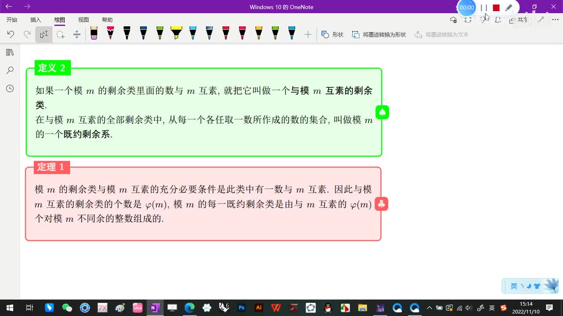The height and width of the screenshot is (316, 563).
Task: Pick the Eraser tool
Action: (94, 33)
